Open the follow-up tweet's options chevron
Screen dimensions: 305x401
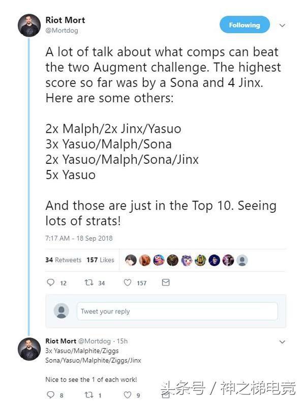pyautogui.click(x=283, y=342)
